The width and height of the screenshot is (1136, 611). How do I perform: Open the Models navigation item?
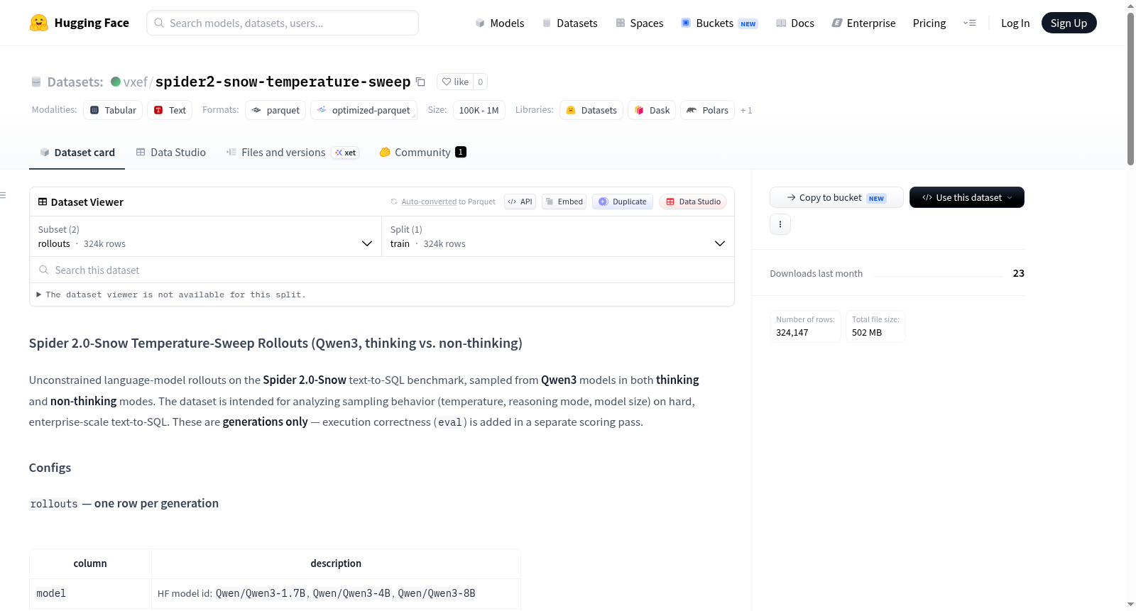click(x=500, y=23)
